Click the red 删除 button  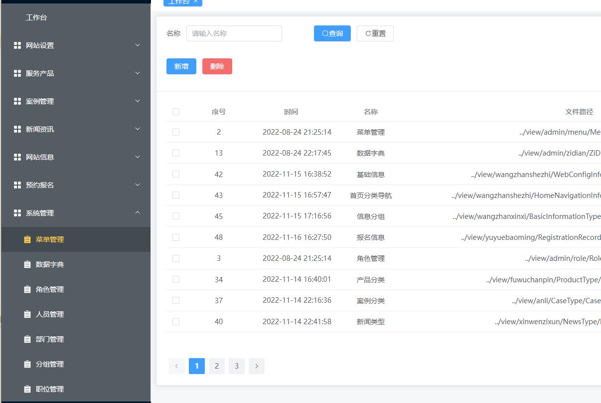[217, 66]
